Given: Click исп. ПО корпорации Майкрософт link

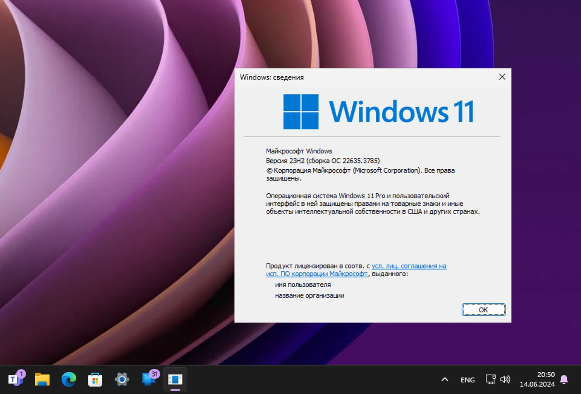Looking at the screenshot, I should point(317,274).
